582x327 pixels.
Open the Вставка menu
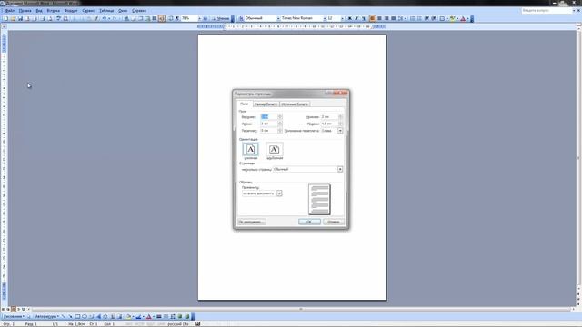pyautogui.click(x=53, y=11)
